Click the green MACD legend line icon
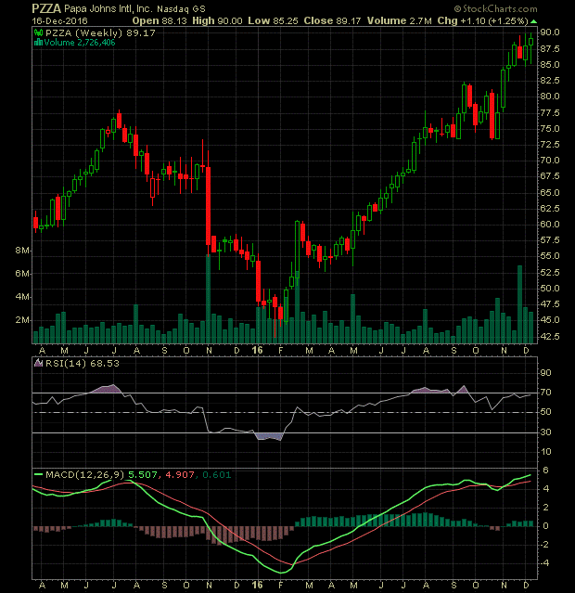 (x=39, y=476)
